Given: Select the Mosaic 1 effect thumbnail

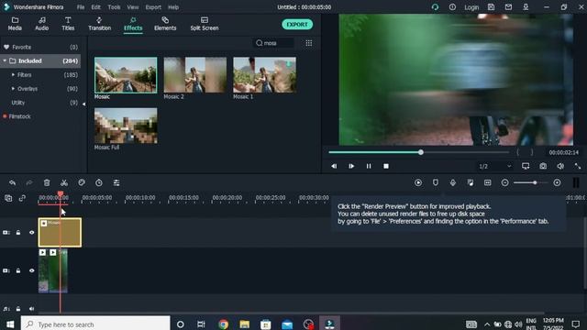Looking at the screenshot, I should 264,75.
